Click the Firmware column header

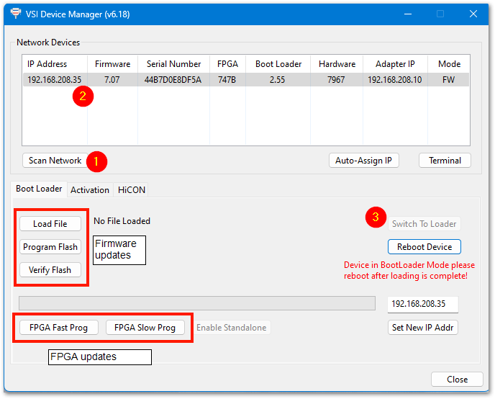click(x=112, y=64)
